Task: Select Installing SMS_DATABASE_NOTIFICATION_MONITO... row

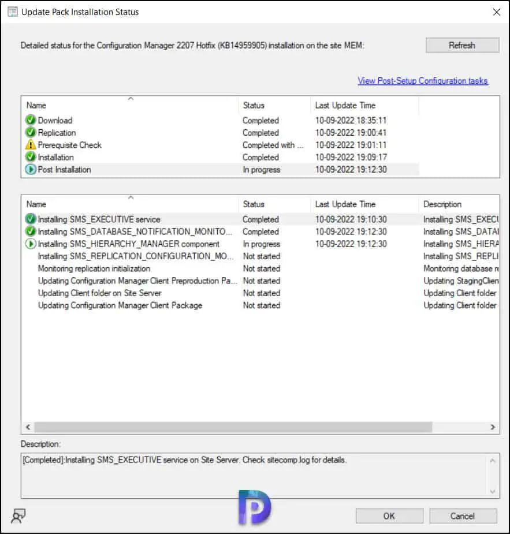Action: tap(260, 231)
